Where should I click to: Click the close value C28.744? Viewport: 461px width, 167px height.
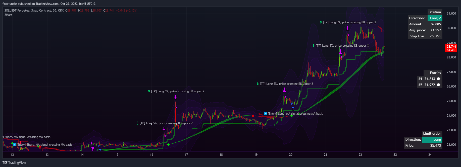point(109,11)
